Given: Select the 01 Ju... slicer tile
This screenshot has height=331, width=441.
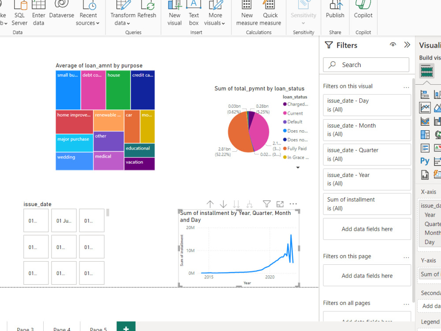Looking at the screenshot, I should pyautogui.click(x=64, y=221).
